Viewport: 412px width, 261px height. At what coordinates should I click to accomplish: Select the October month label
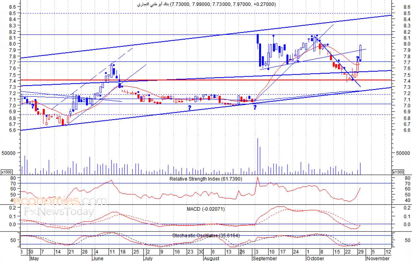pos(315,258)
